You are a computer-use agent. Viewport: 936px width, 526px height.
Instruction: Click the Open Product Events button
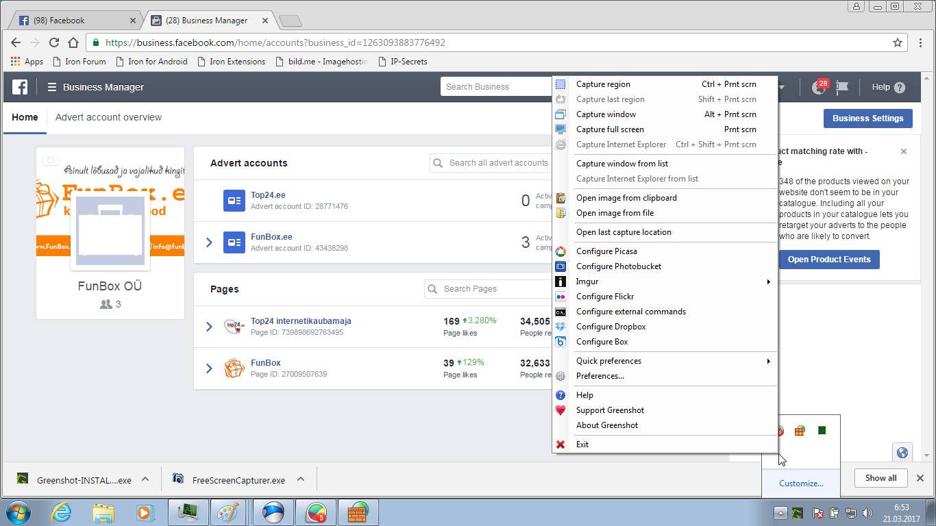tap(829, 260)
